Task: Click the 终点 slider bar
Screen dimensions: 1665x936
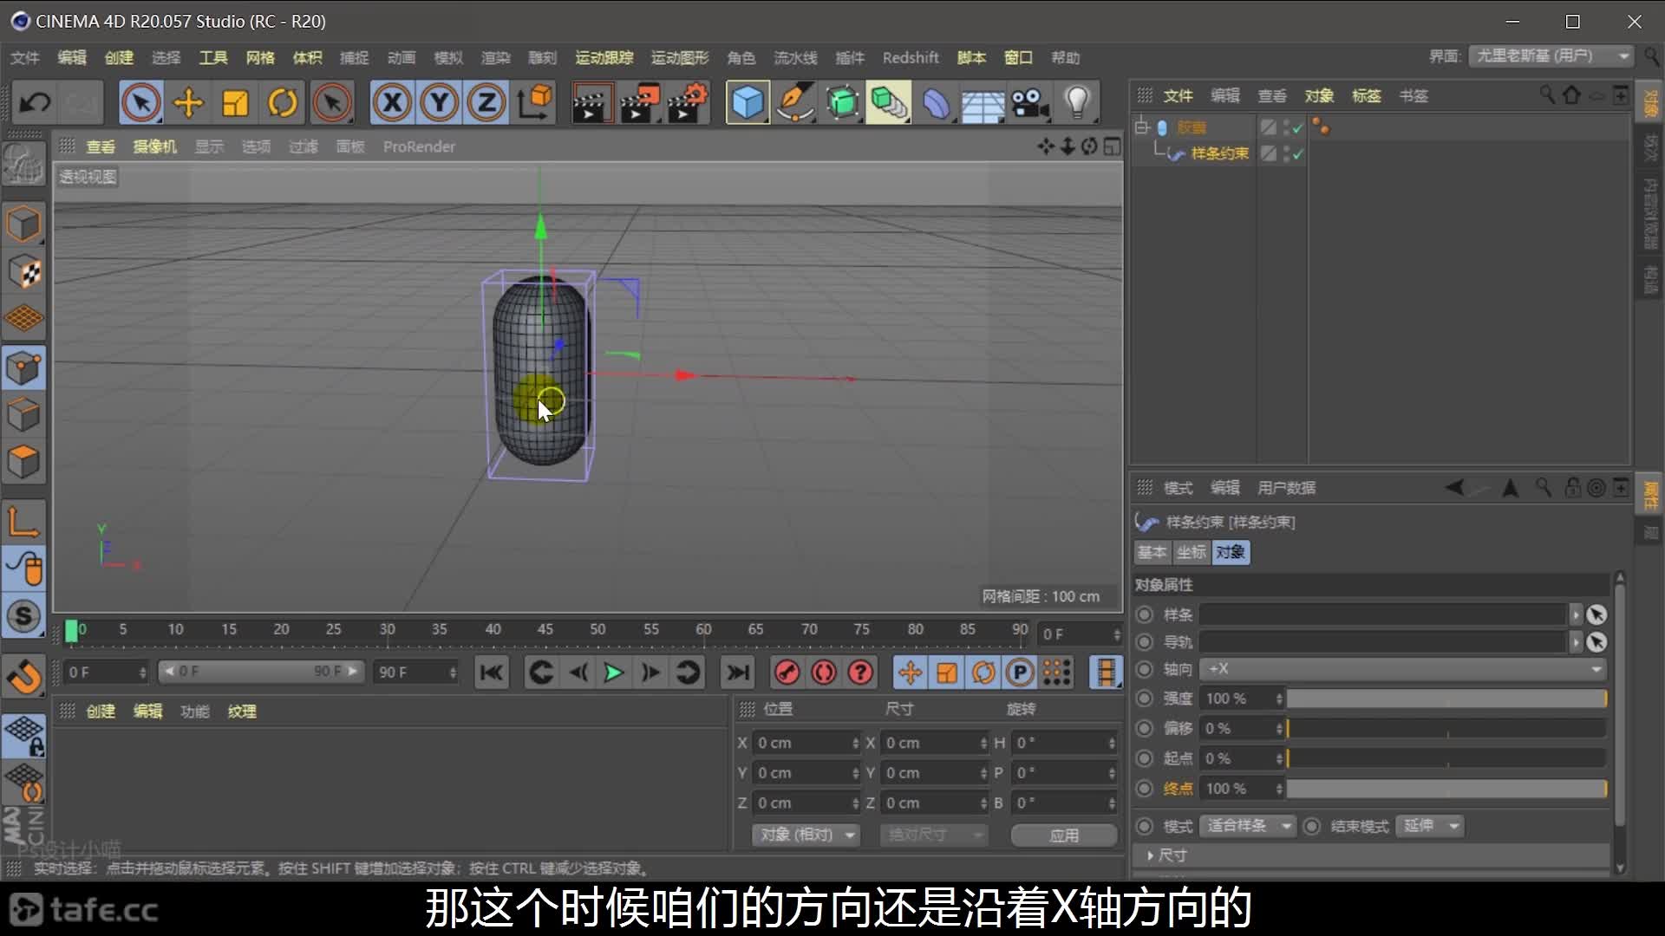Action: tap(1446, 789)
